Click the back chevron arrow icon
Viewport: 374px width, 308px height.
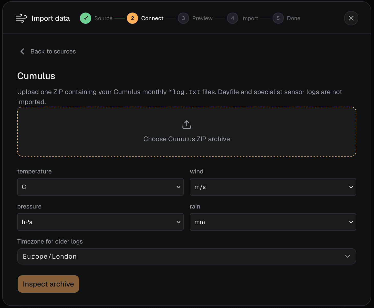[x=23, y=51]
